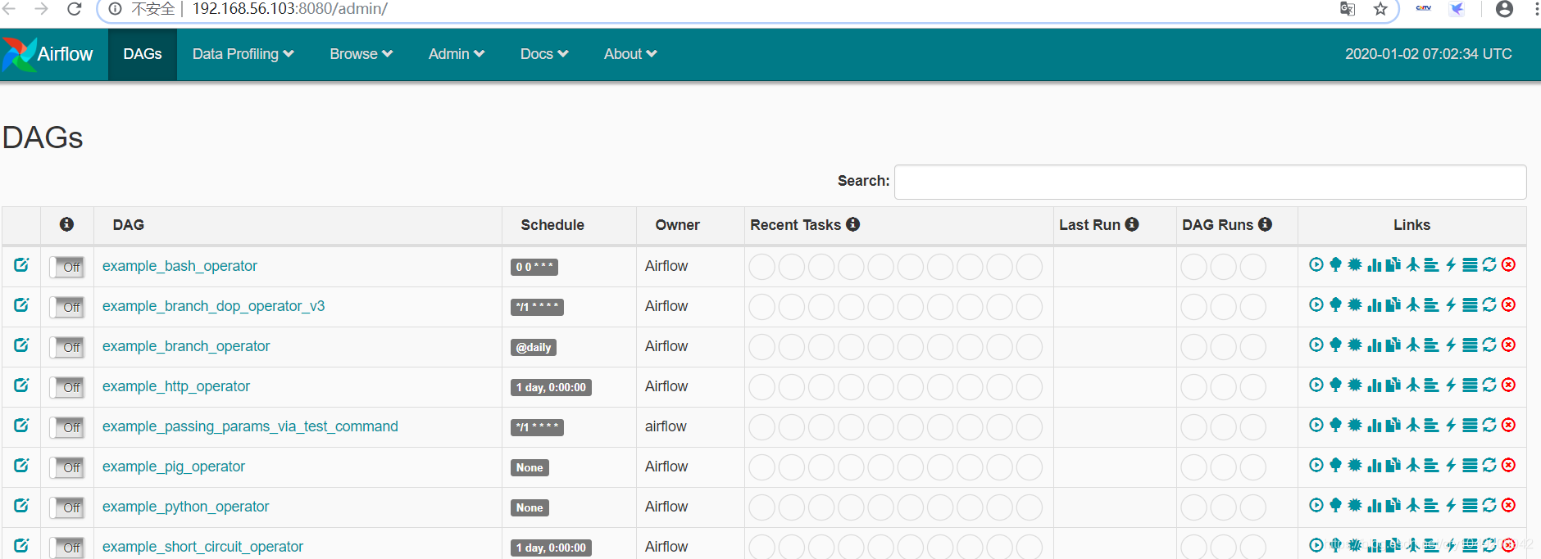Open Logs icon for example_bash_operator
Image resolution: width=1541 pixels, height=559 pixels.
pyautogui.click(x=1470, y=264)
